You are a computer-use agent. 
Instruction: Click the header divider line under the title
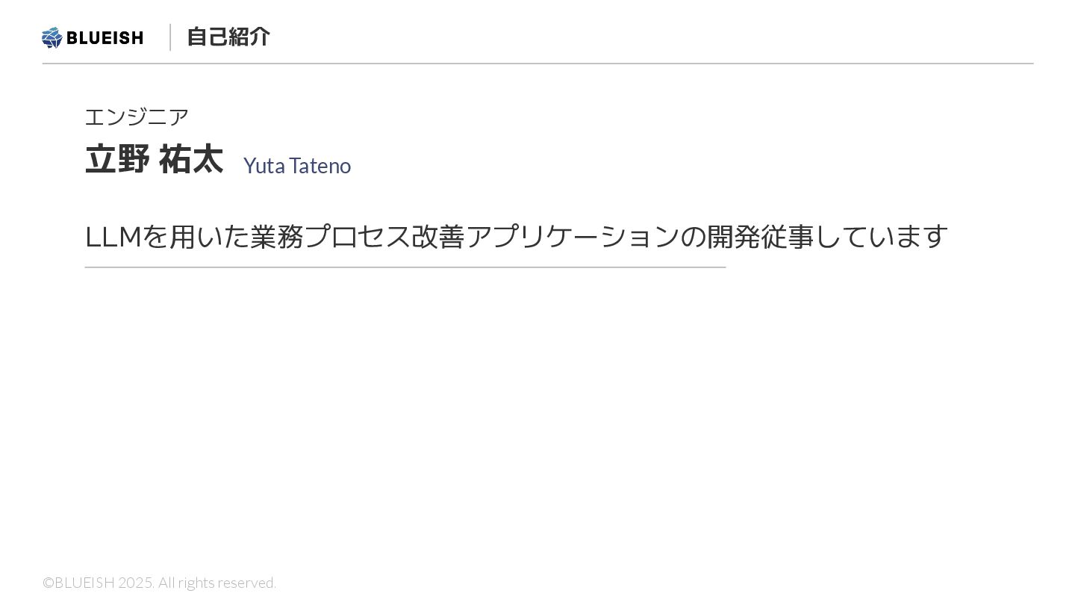537,63
